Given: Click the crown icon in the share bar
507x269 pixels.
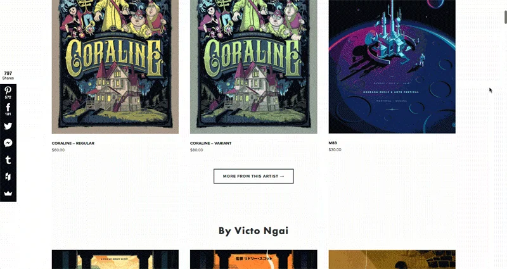Looking at the screenshot, I should 8,193.
